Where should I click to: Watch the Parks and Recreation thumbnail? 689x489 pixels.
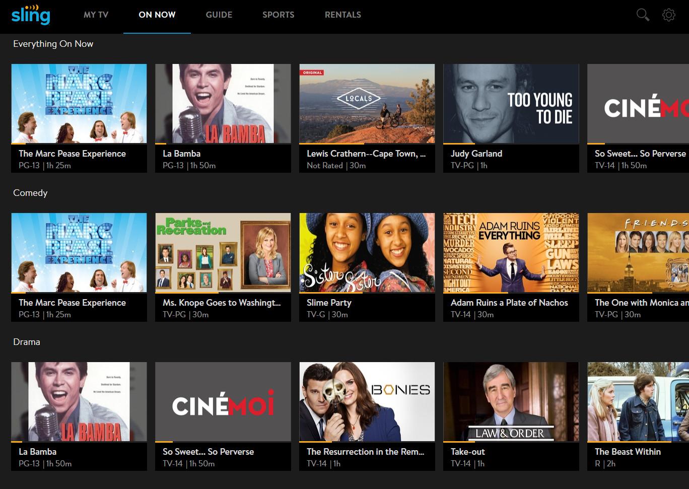(x=223, y=253)
